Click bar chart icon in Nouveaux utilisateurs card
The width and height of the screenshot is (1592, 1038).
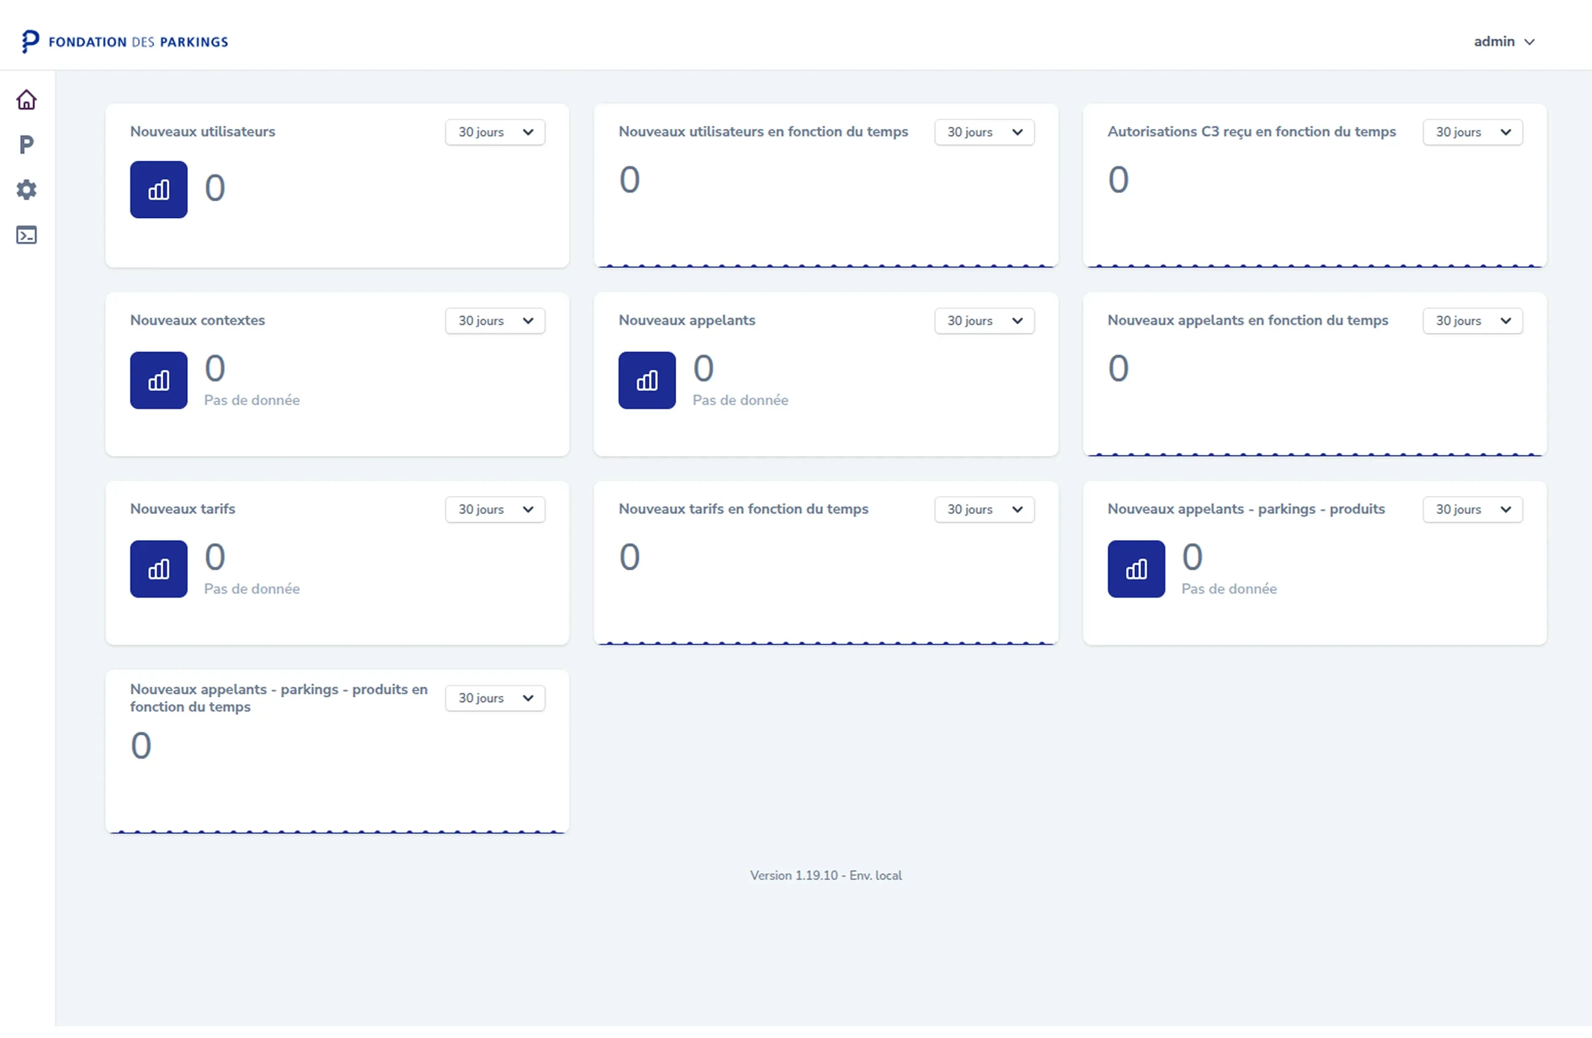(158, 190)
